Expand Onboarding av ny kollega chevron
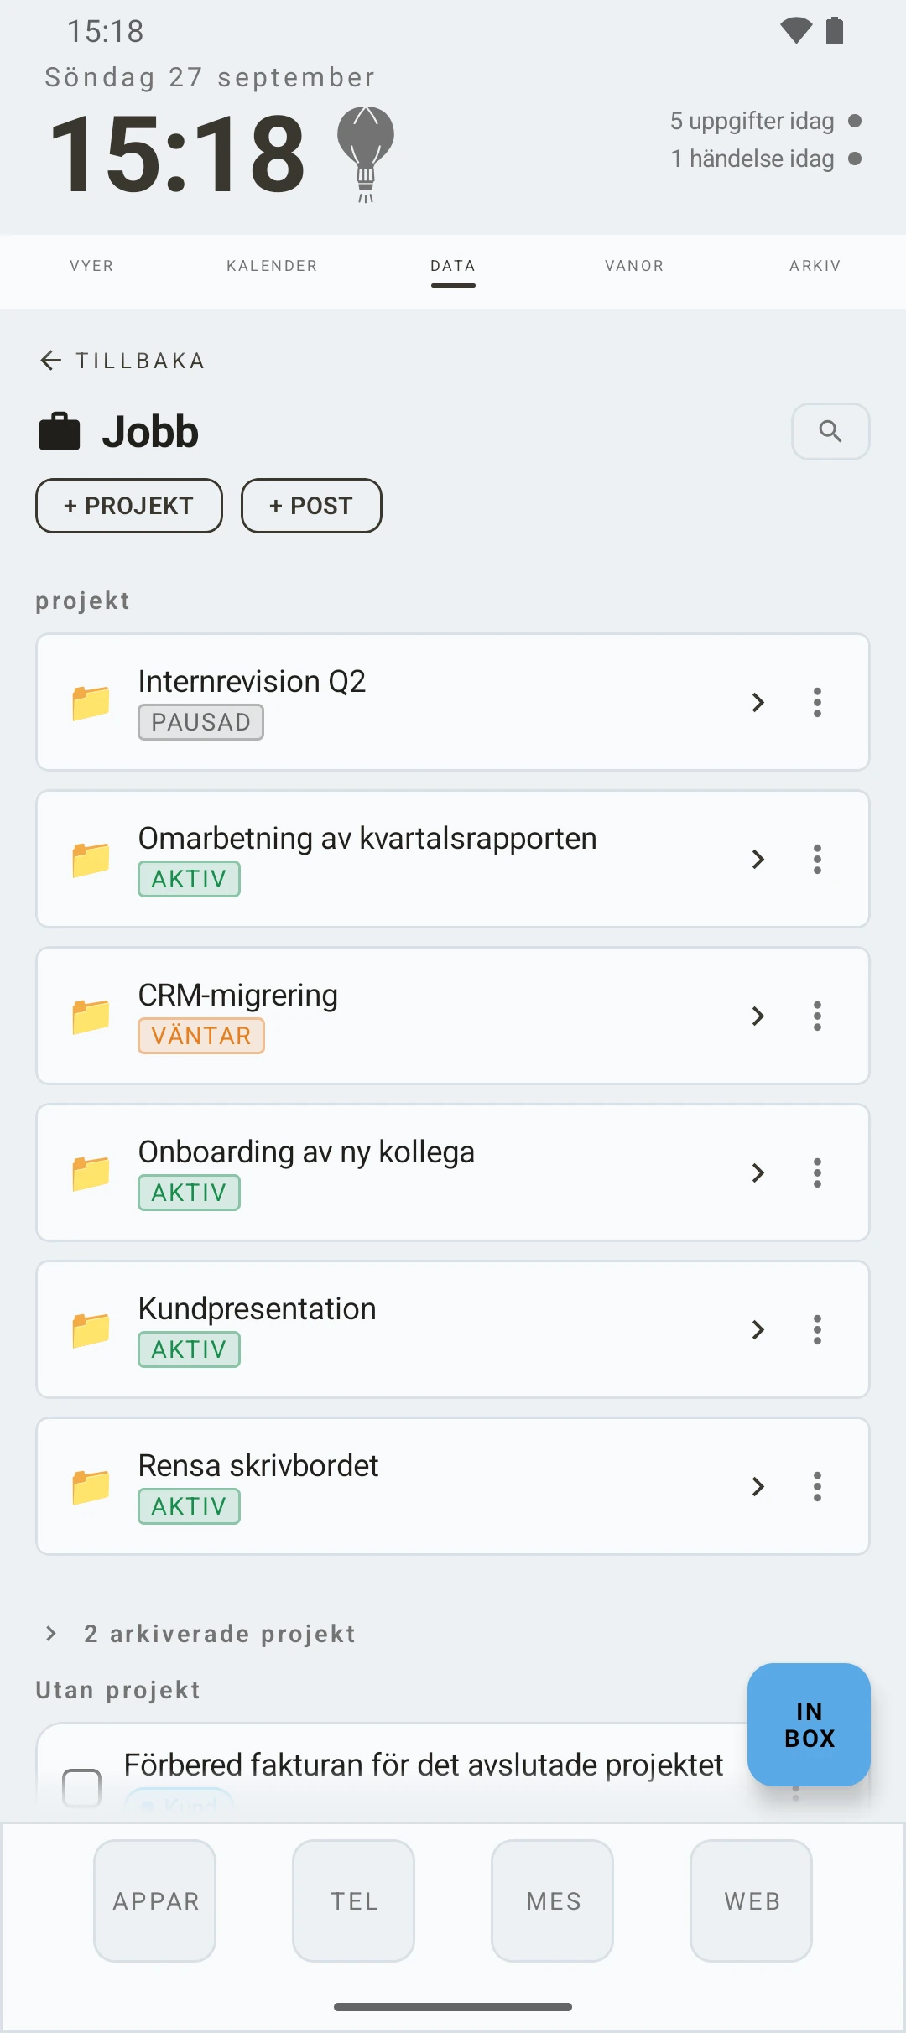Viewport: 906px width, 2033px height. pyautogui.click(x=758, y=1172)
